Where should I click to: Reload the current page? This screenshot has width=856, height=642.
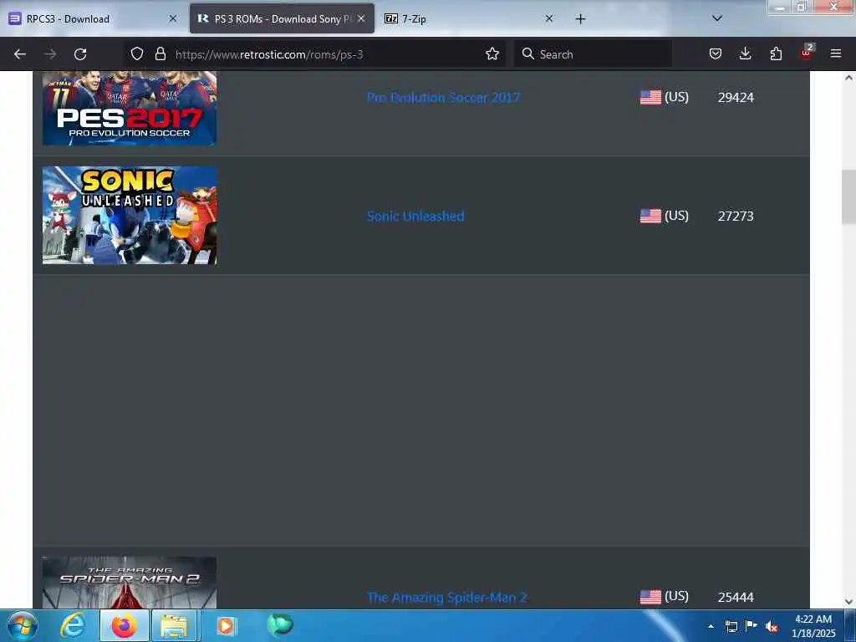pyautogui.click(x=80, y=54)
